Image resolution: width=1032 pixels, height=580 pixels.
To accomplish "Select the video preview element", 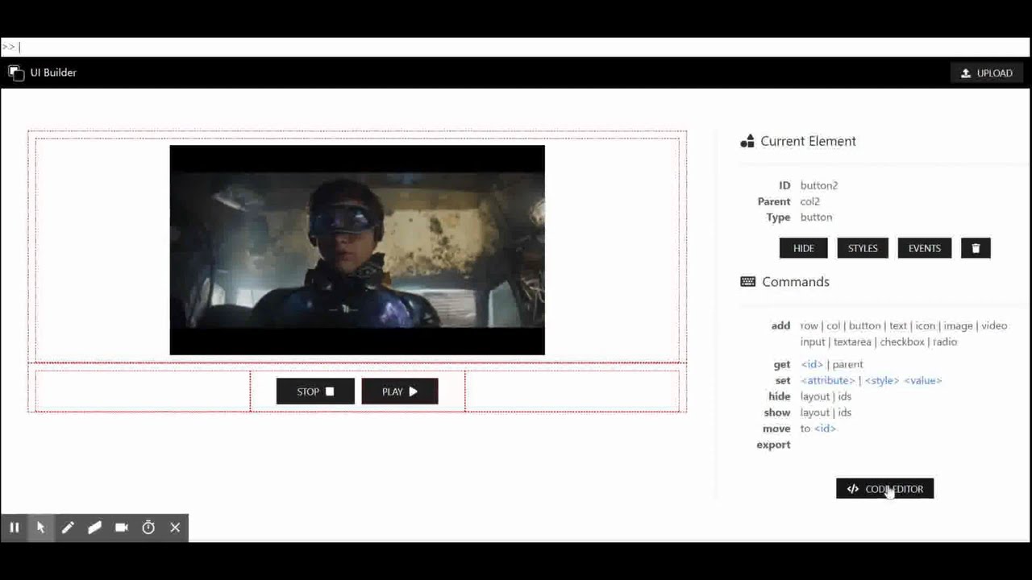I will (x=357, y=250).
